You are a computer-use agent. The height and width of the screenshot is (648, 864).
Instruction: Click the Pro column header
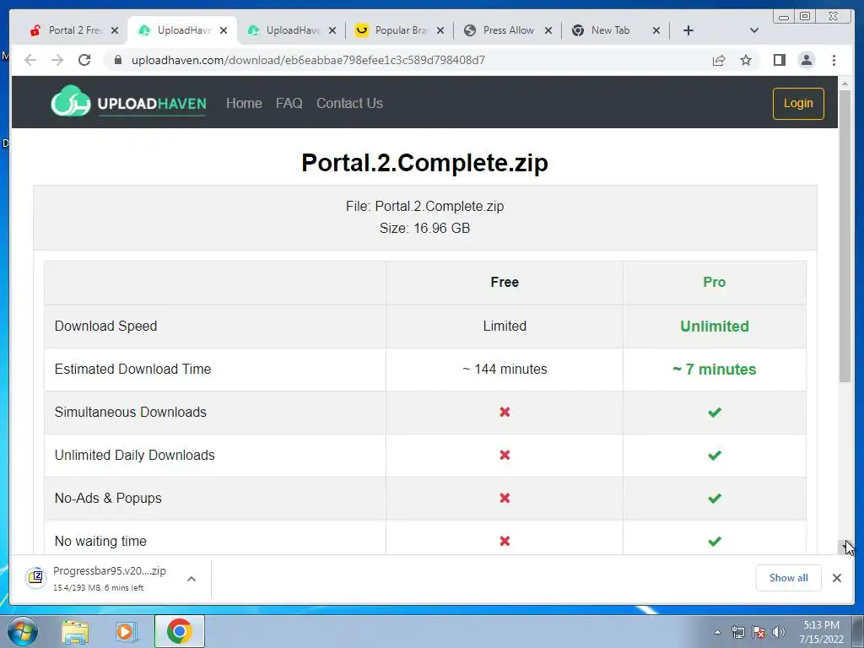(x=714, y=282)
